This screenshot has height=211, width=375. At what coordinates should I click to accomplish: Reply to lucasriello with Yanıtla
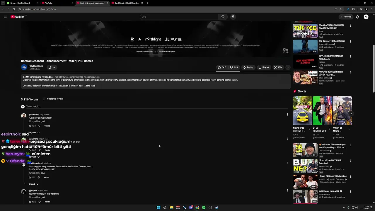47,126
